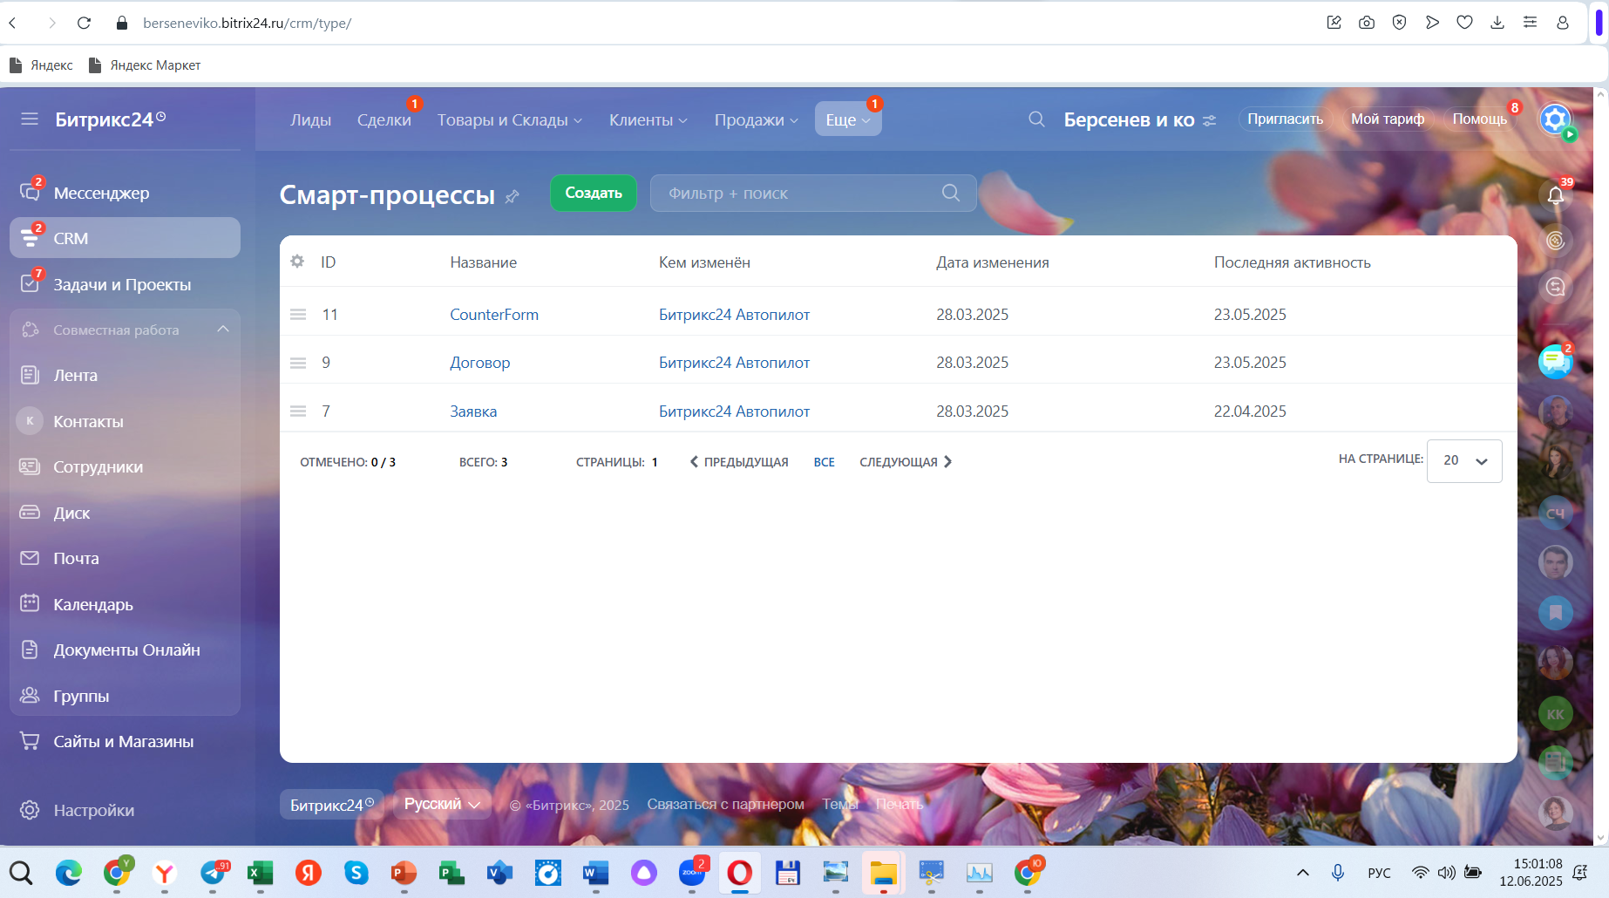This screenshot has height=898, width=1609.
Task: Collapse the Совместная работа section
Action: (x=223, y=330)
